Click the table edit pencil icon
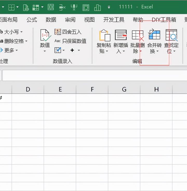The height and width of the screenshot is (191, 187). tap(58, 50)
